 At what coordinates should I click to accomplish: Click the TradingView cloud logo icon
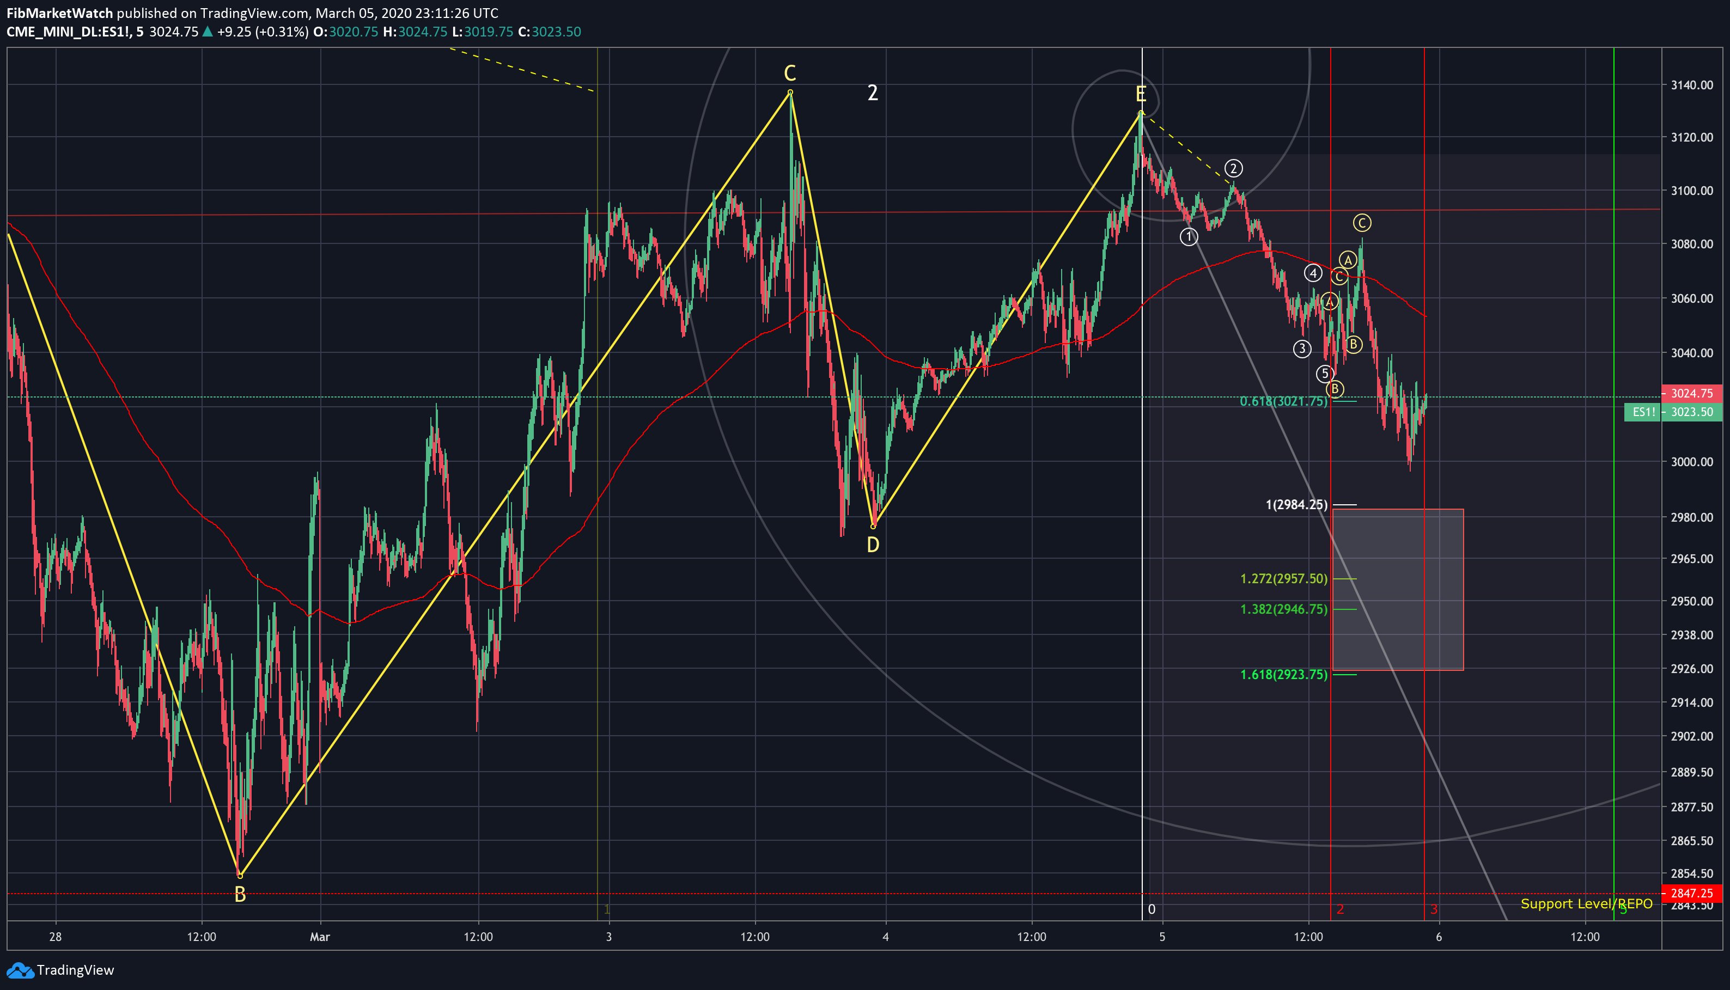(20, 970)
